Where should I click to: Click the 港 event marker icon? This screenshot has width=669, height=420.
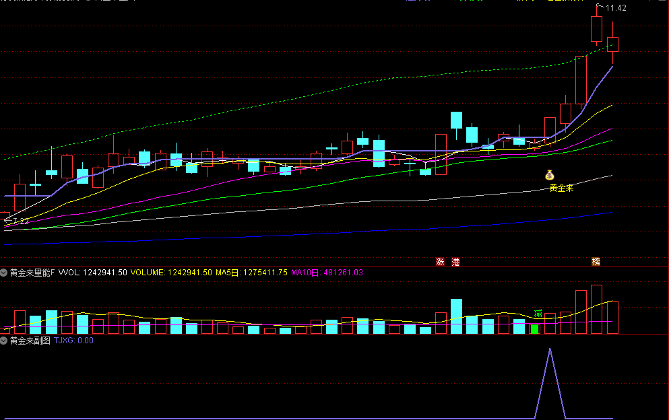coord(455,262)
